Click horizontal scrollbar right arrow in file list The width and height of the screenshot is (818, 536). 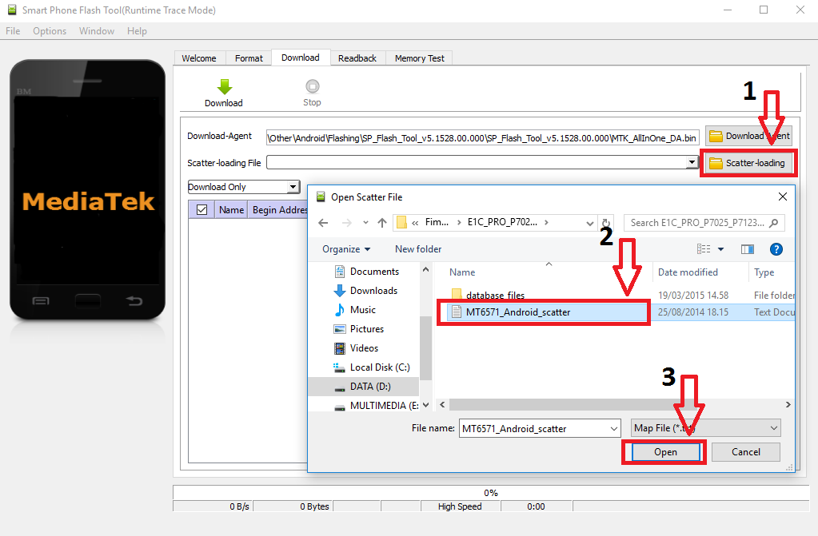[788, 405]
